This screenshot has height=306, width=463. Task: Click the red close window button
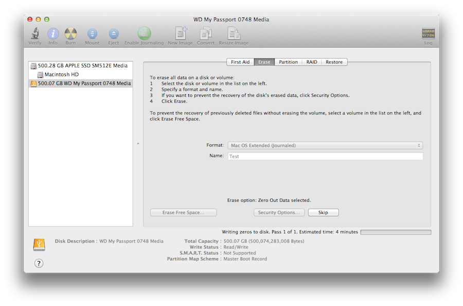coord(30,19)
